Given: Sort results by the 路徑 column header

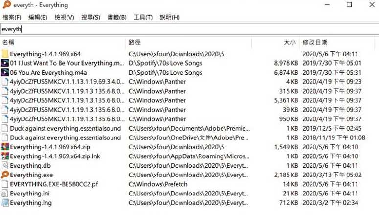Looking at the screenshot, I should tap(189, 43).
